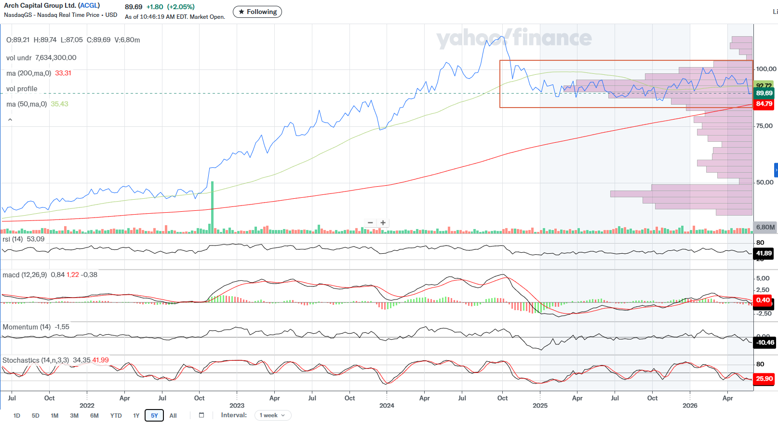Screen dimensions: 778x424
Task: Select the macd (12,26,9) indicator label
Action: tap(25, 275)
